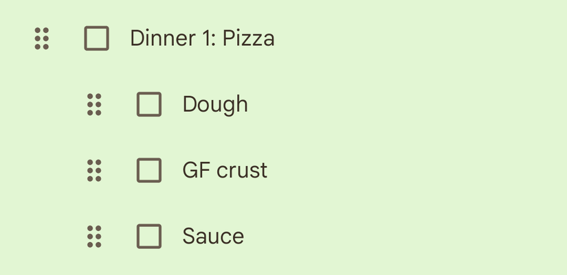Select the Sauce list entry text
This screenshot has height=275, width=567.
coord(213,236)
